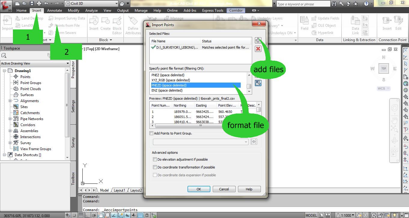Viewport: 409px width, 218px height.
Task: Click OK in Import Points dialog
Action: click(199, 189)
